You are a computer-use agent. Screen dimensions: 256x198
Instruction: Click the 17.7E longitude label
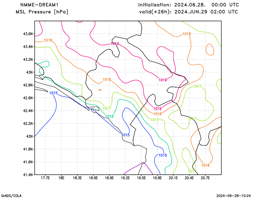coord(45,178)
